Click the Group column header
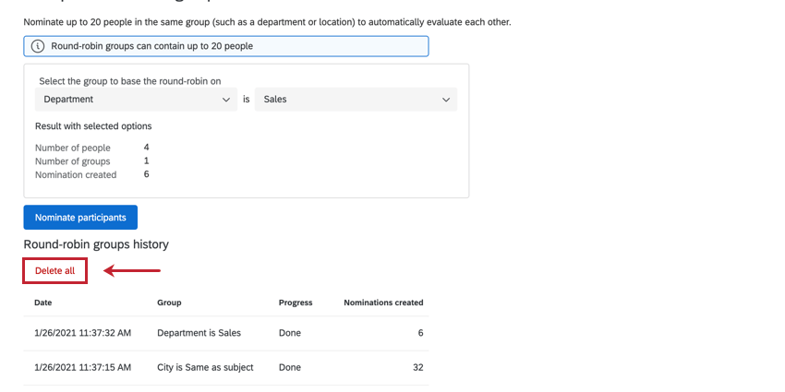 [169, 303]
